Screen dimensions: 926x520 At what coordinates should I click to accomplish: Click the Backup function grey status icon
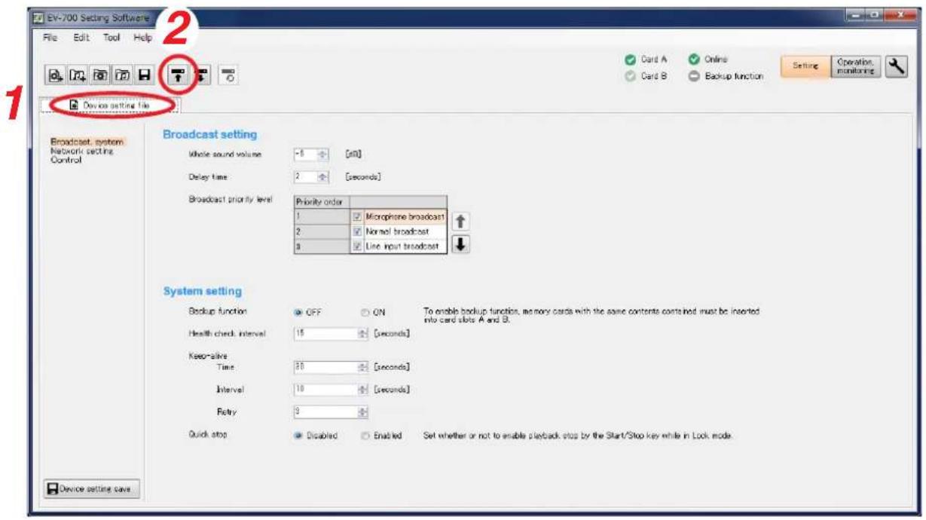click(693, 76)
